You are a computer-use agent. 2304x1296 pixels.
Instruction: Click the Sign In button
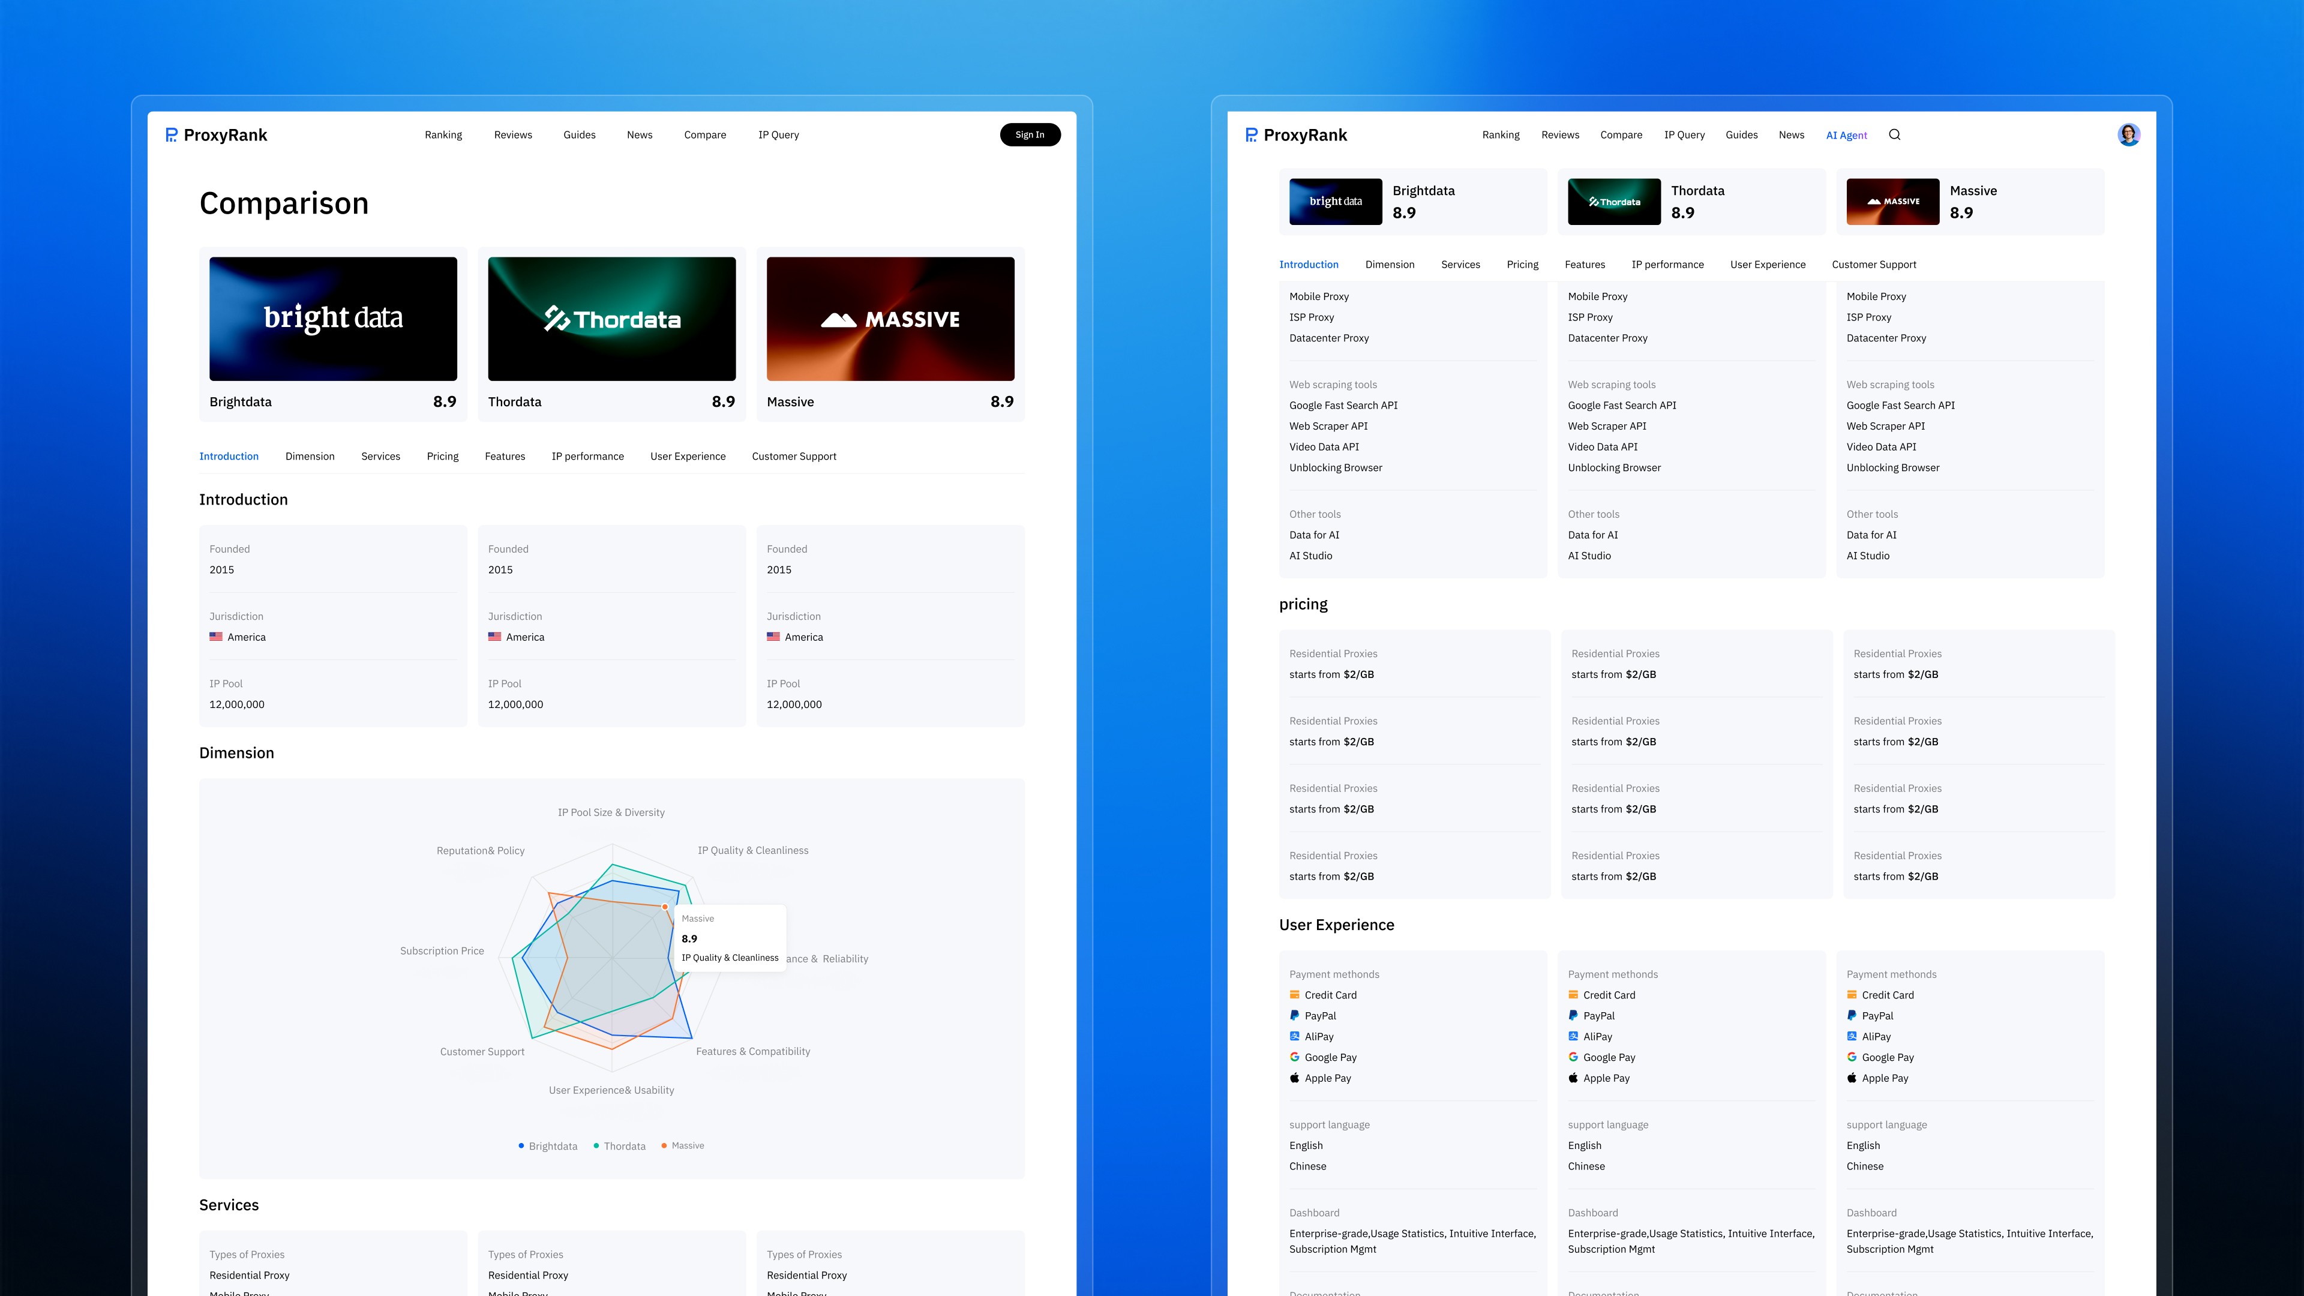pyautogui.click(x=1030, y=135)
